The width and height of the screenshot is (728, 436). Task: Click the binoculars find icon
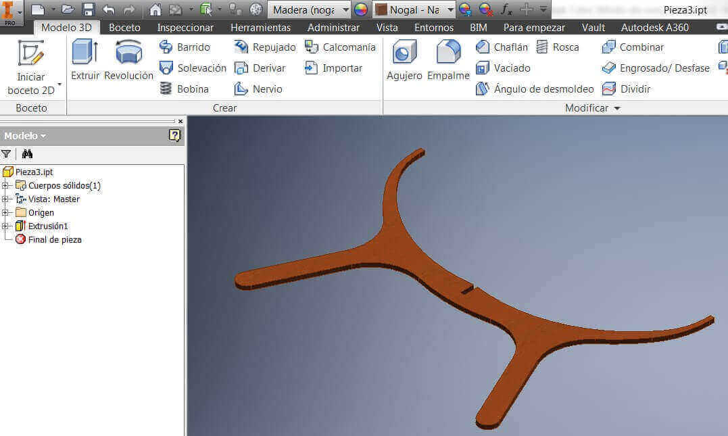pos(27,153)
